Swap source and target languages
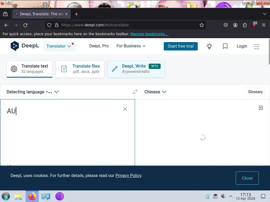The width and height of the screenshot is (270, 202). [135, 92]
